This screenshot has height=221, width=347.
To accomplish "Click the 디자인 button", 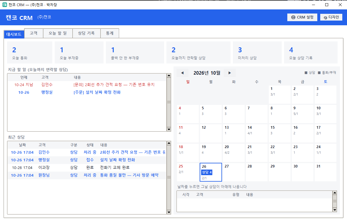I will click(x=331, y=17).
